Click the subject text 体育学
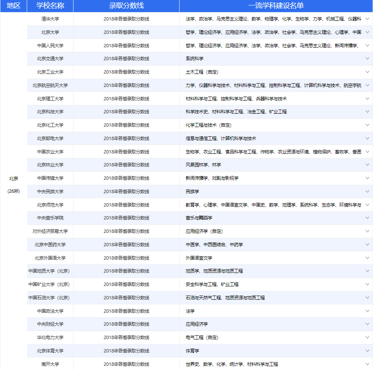This screenshot has width=373, height=370. [192, 351]
